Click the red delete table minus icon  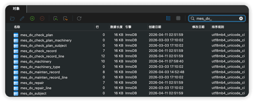pyautogui.click(x=42, y=19)
